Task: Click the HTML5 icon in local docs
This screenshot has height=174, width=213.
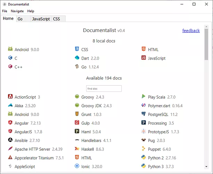Action: (x=144, y=49)
